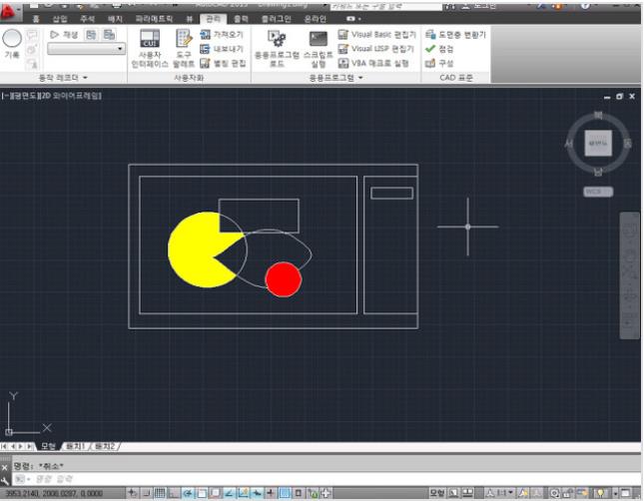Click the 모형 model space status button

pos(437,493)
